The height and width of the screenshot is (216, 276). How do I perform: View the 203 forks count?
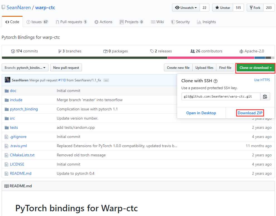pos(269,8)
